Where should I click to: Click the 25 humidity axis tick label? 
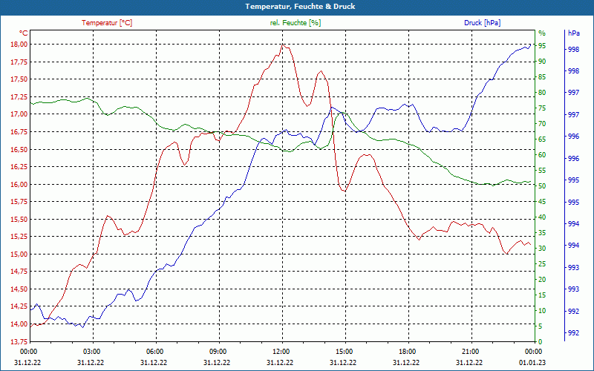[x=543, y=264]
